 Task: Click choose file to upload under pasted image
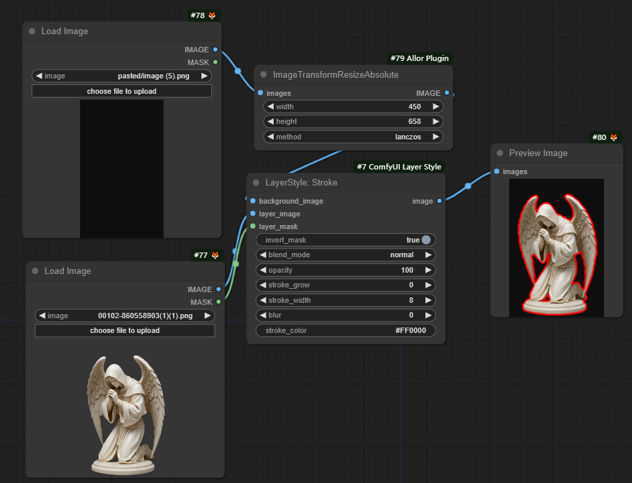pyautogui.click(x=121, y=91)
